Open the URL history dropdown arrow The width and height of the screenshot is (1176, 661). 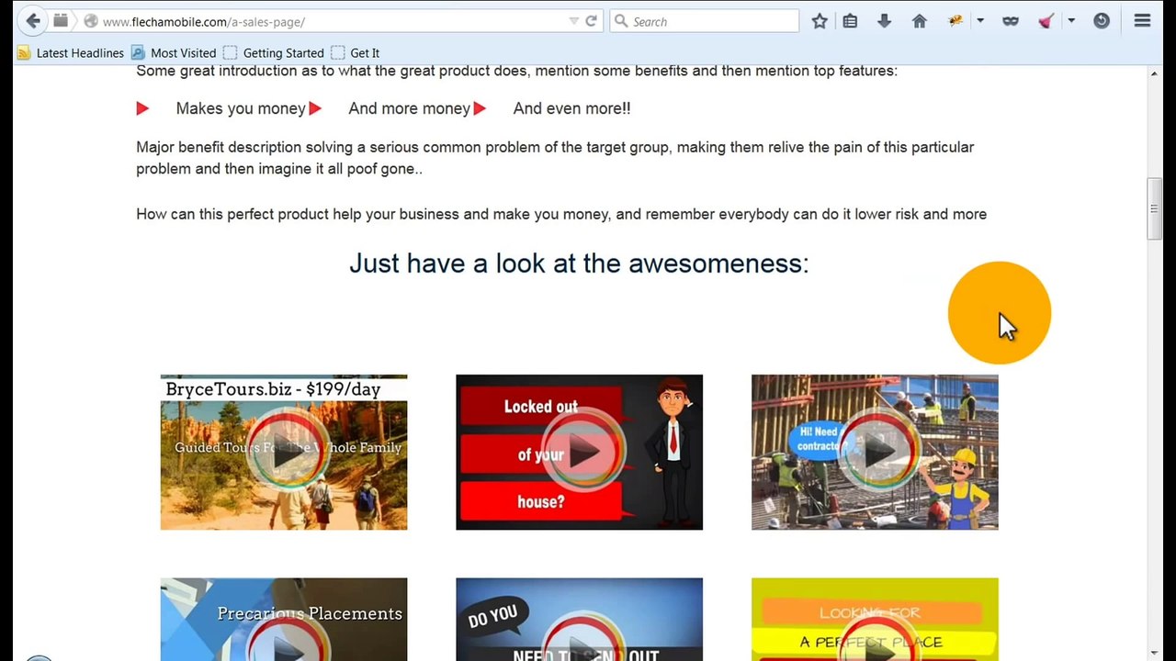[x=573, y=21]
